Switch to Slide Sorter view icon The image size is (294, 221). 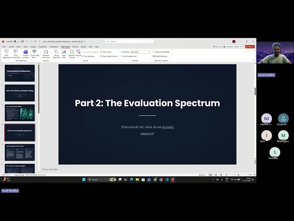215,175
